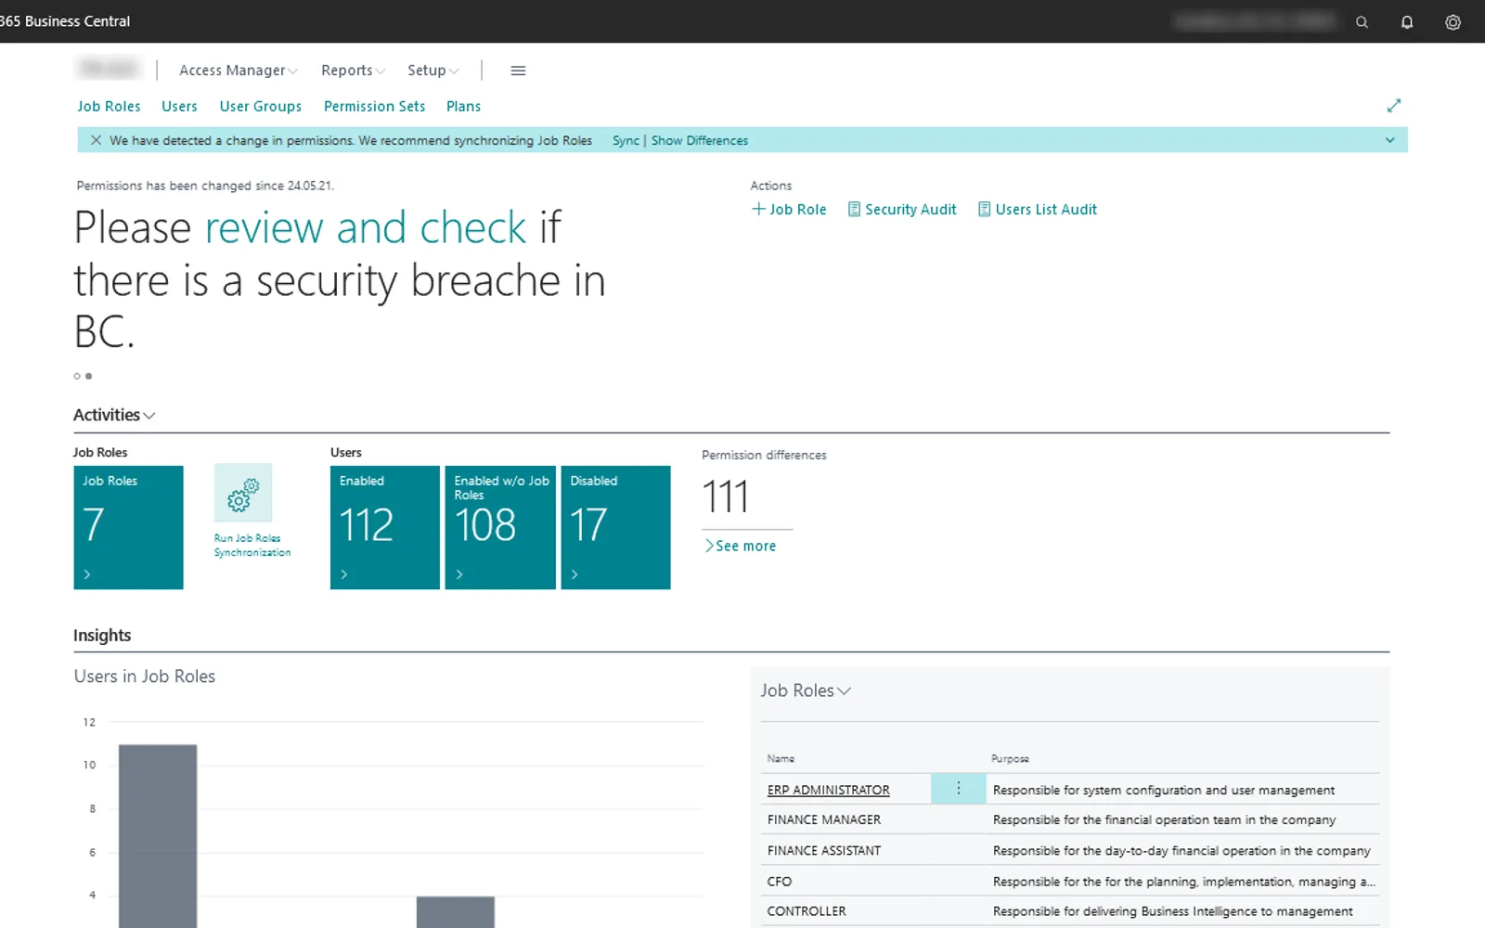
Task: Expand the page with diagonal arrows icon
Action: (1393, 106)
